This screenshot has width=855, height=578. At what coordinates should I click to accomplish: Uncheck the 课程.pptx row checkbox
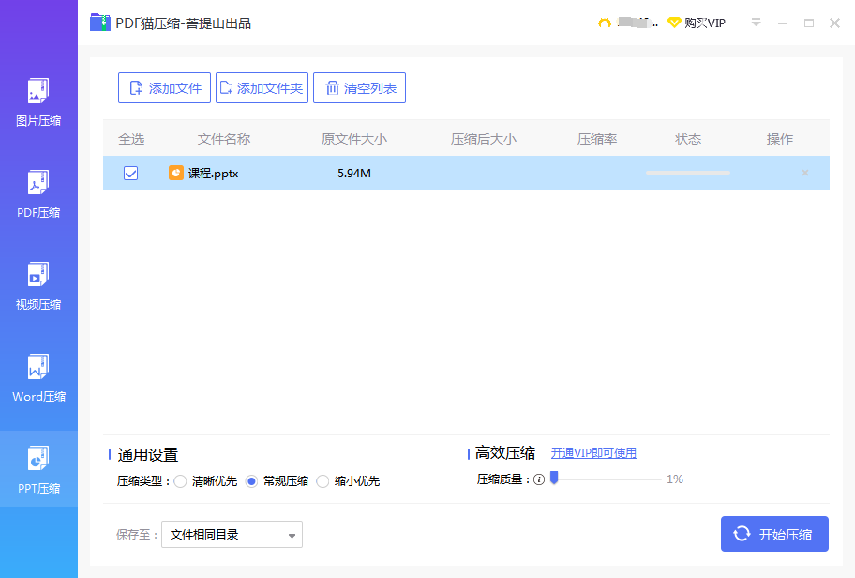(131, 173)
